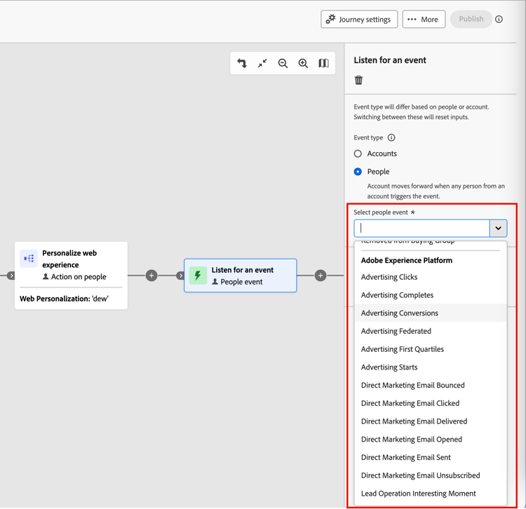This screenshot has height=509, width=526.
Task: Add node after Personalize web experience
Action: coord(151,276)
